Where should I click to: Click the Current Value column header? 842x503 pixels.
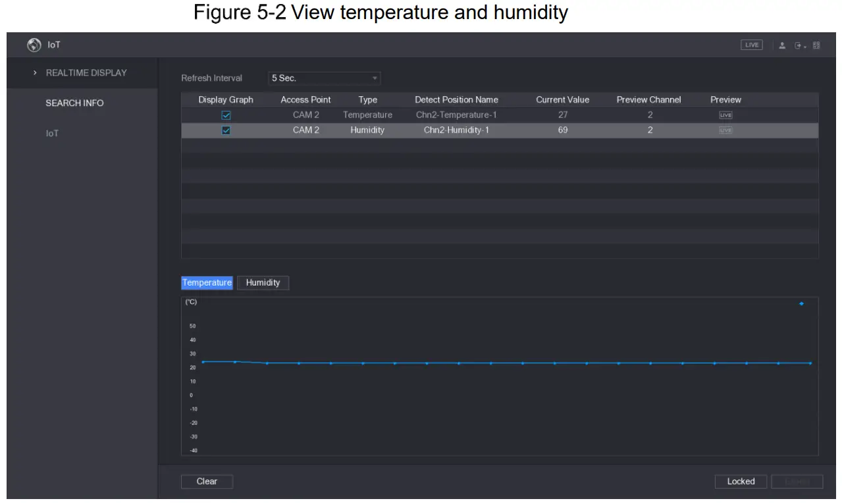(562, 99)
